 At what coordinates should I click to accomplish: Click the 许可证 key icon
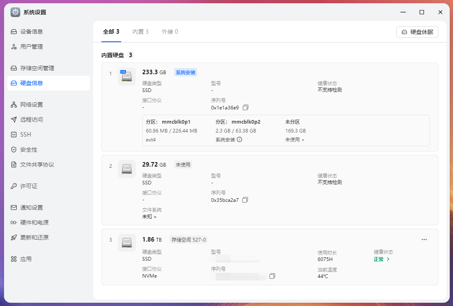[x=14, y=186]
